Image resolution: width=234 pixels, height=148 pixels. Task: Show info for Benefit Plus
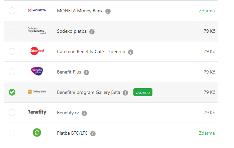(86, 72)
